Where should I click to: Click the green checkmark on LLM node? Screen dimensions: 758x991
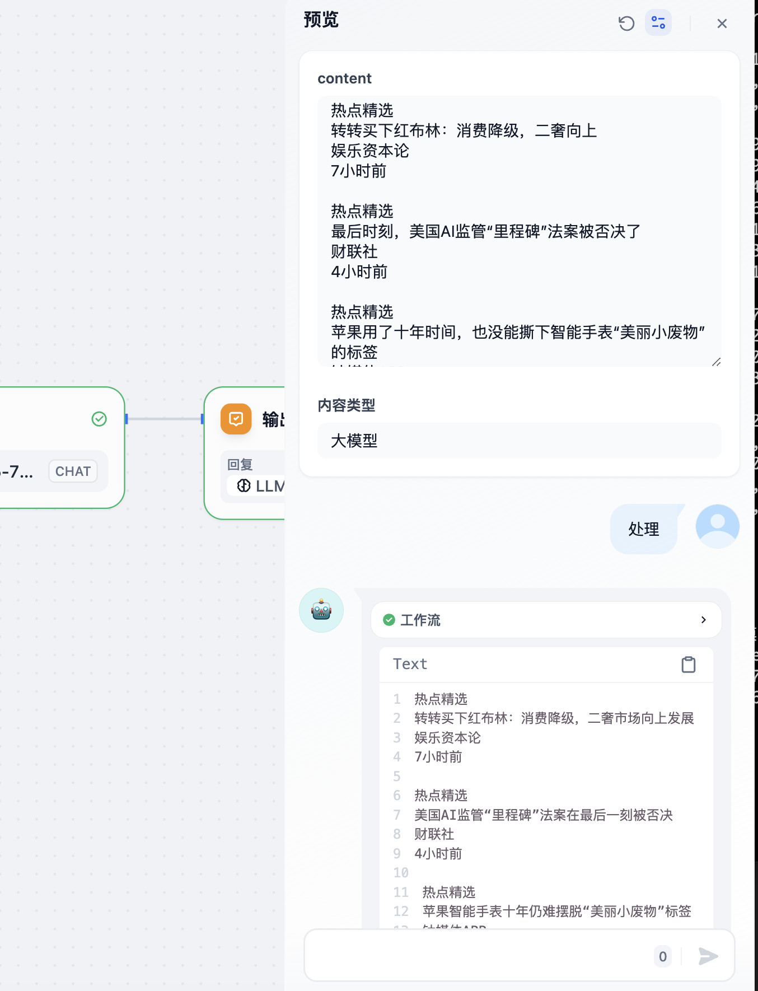(x=99, y=419)
